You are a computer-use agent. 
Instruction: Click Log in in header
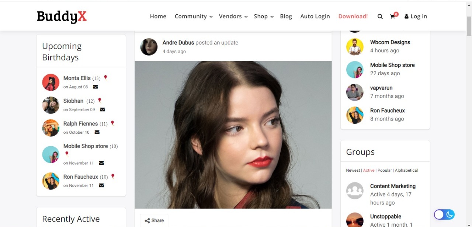pyautogui.click(x=416, y=16)
